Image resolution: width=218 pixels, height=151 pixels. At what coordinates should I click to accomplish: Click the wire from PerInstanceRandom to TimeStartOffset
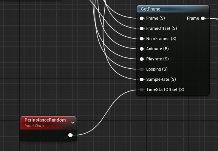pos(106,112)
